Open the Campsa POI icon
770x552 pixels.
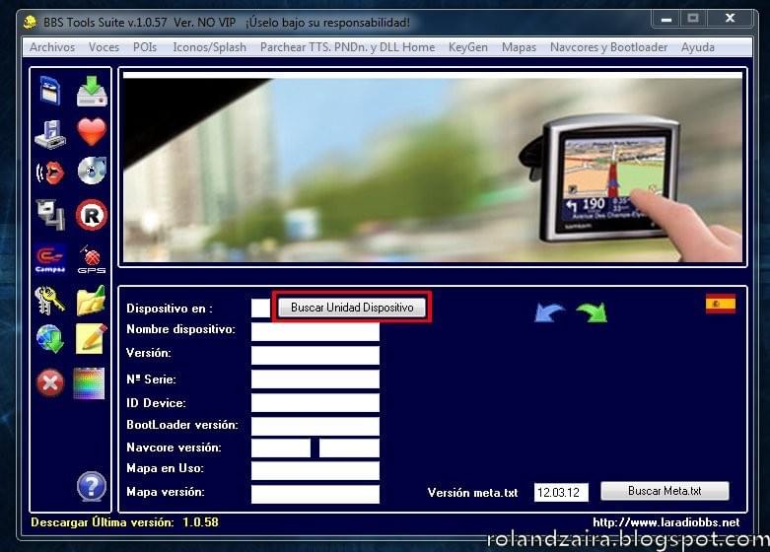pos(50,258)
